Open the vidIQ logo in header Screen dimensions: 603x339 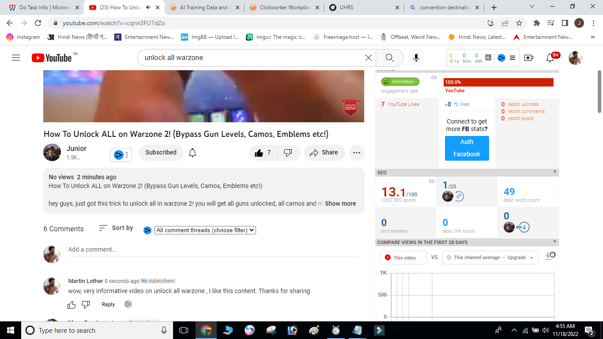[x=501, y=58]
